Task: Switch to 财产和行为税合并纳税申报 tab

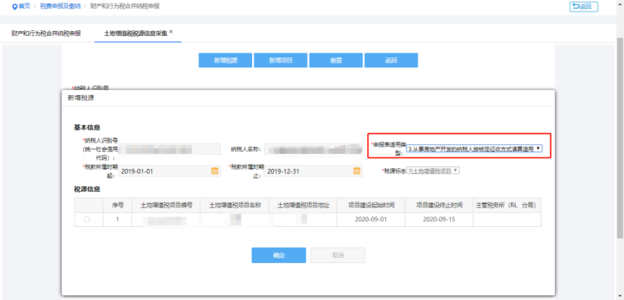Action: (x=46, y=34)
